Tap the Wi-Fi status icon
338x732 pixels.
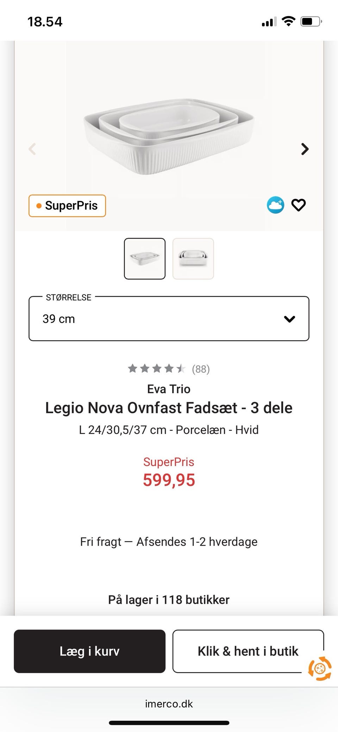pyautogui.click(x=289, y=21)
